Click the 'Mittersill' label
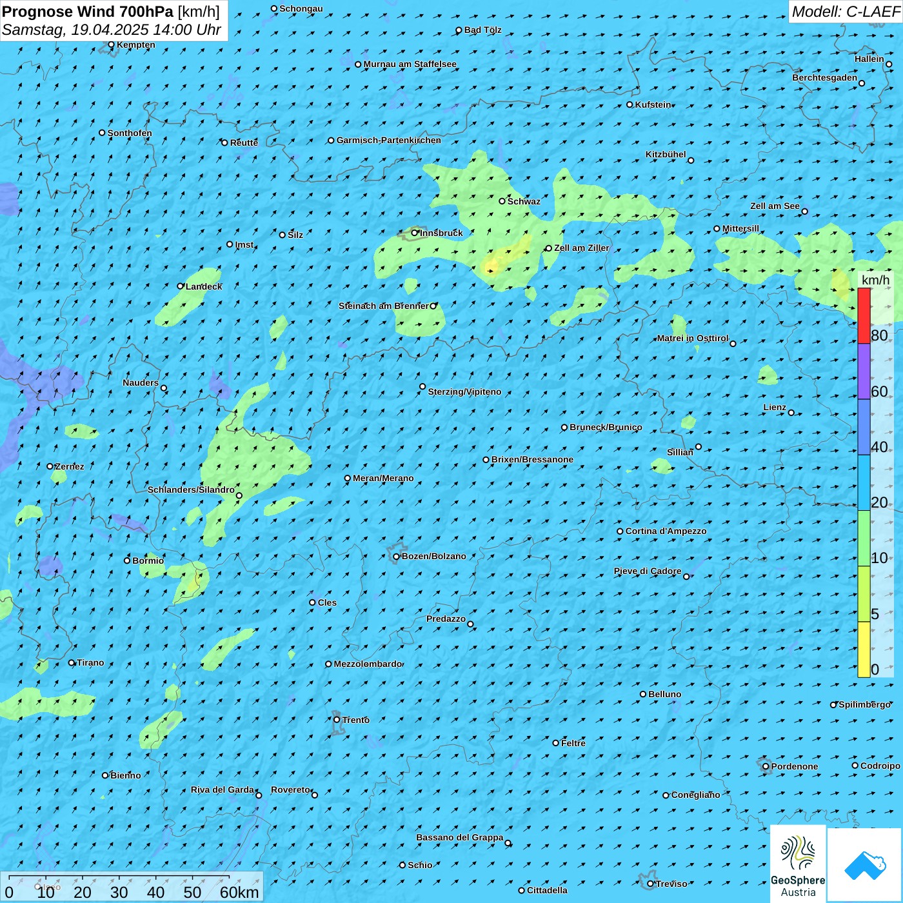The image size is (903, 903). click(740, 228)
